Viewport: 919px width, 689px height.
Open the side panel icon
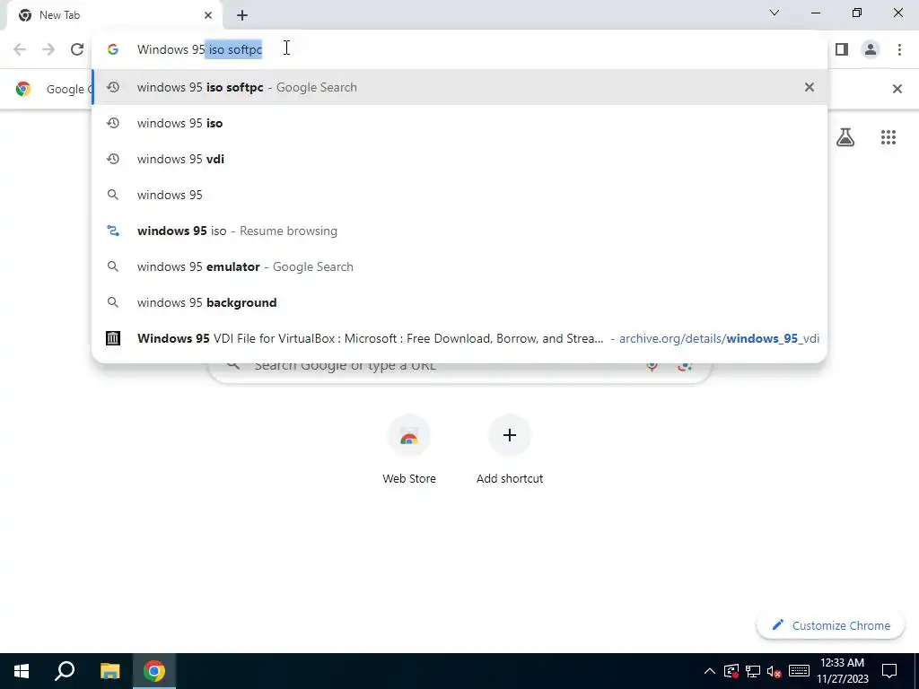pos(842,49)
